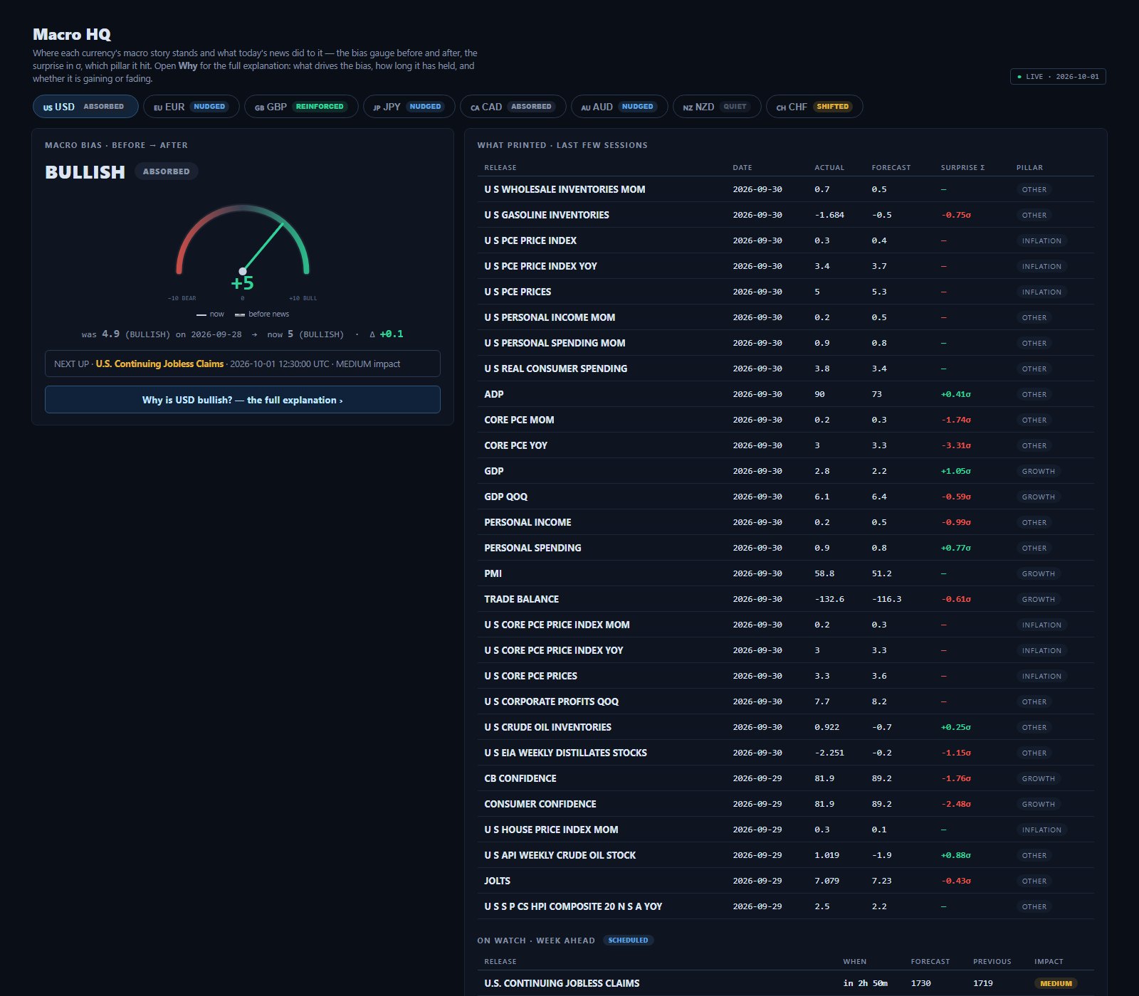
Task: Select the U S WHOLESALE INVENTORIES MOM row
Action: [785, 189]
